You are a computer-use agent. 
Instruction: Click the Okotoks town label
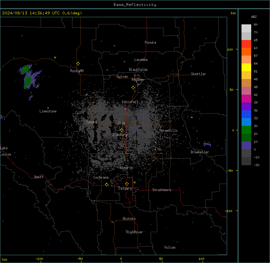(x=129, y=219)
